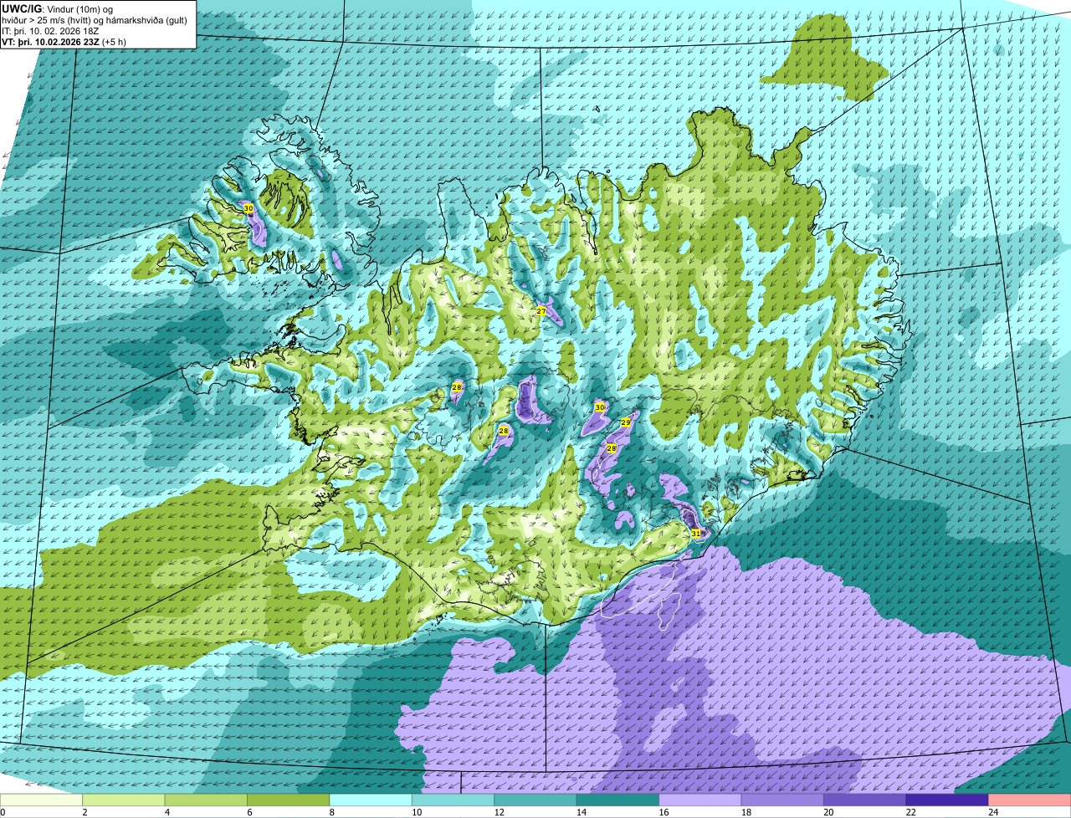Click the pale cream 0–2 m/s legend swatch

(x=42, y=800)
